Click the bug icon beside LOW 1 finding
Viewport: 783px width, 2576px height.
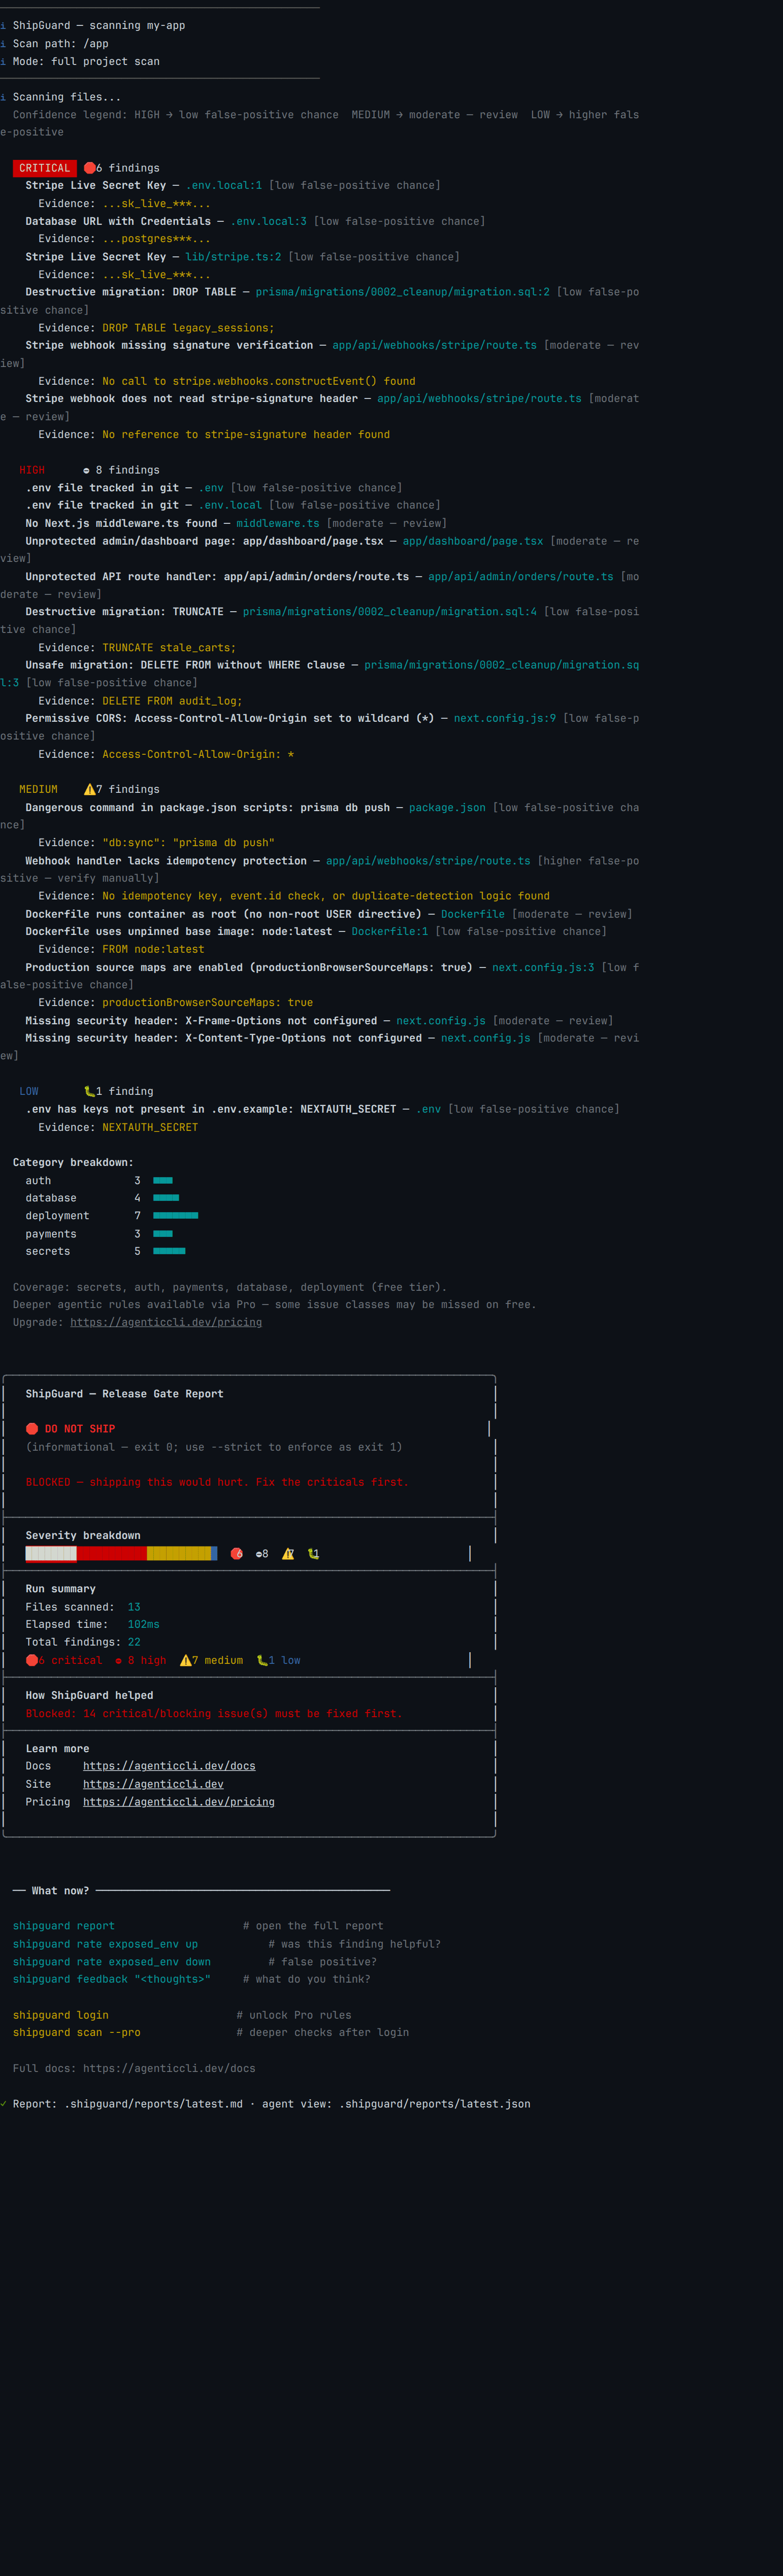click(90, 1091)
